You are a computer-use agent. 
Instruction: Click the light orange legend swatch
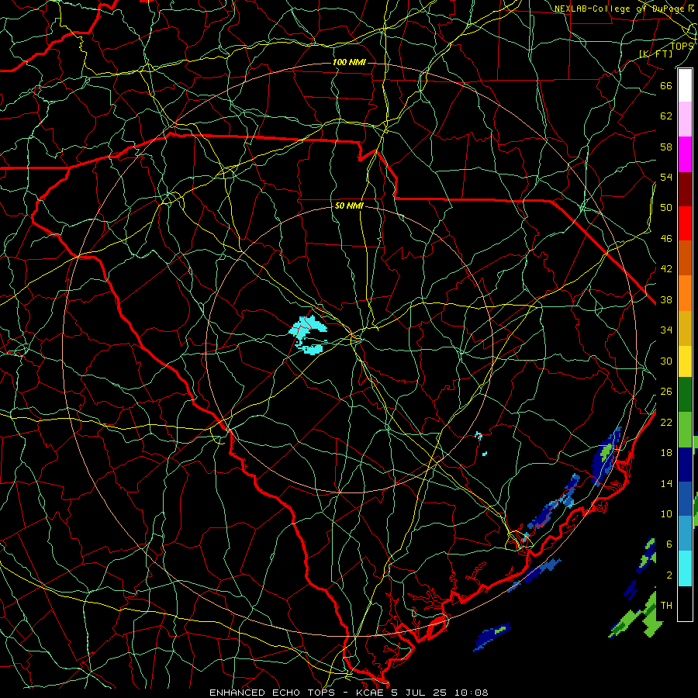click(x=685, y=293)
